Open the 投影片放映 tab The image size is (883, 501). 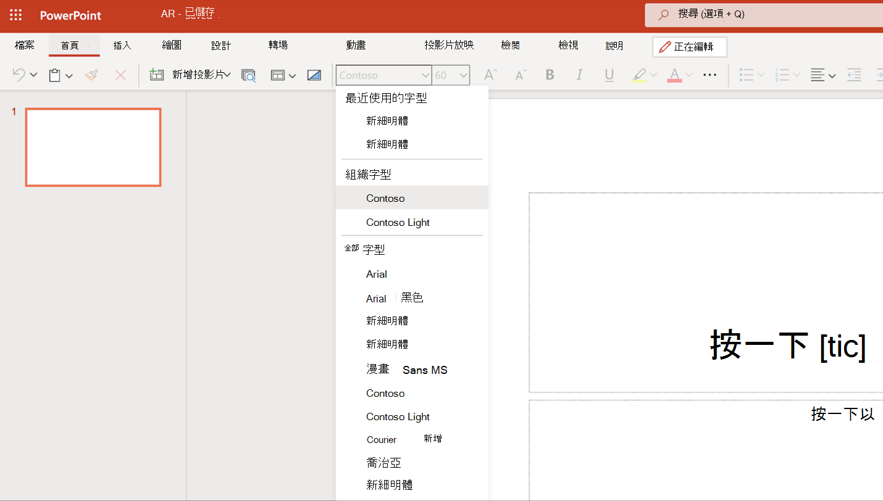[x=449, y=45]
